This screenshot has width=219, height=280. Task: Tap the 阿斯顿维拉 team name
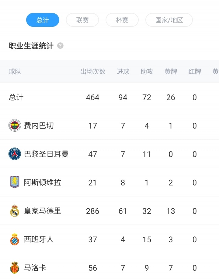(x=43, y=183)
